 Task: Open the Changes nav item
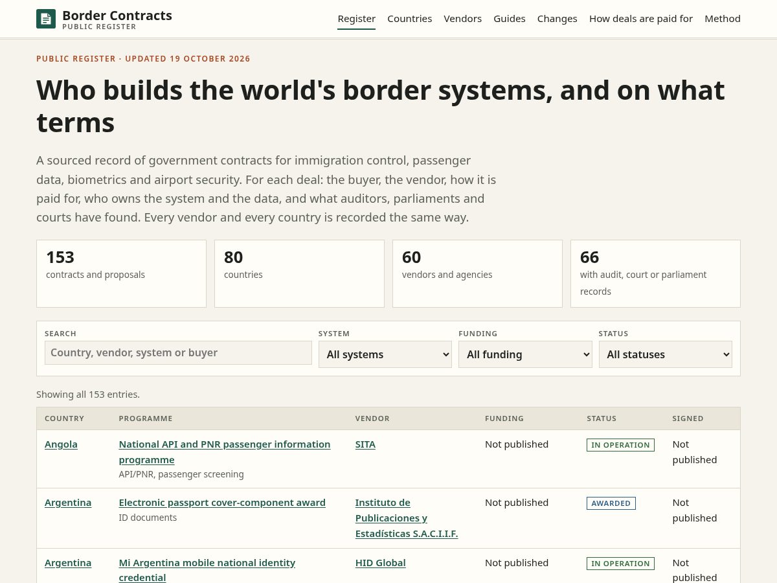click(557, 19)
